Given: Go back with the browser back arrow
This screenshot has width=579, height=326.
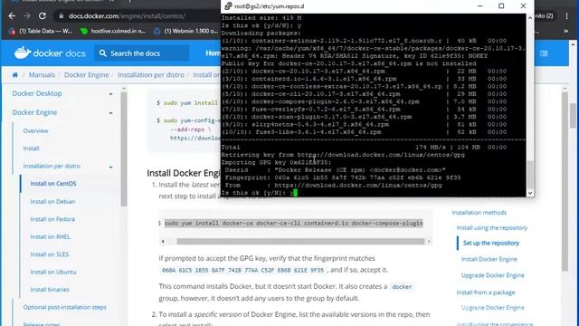Looking at the screenshot, I should [12, 16].
